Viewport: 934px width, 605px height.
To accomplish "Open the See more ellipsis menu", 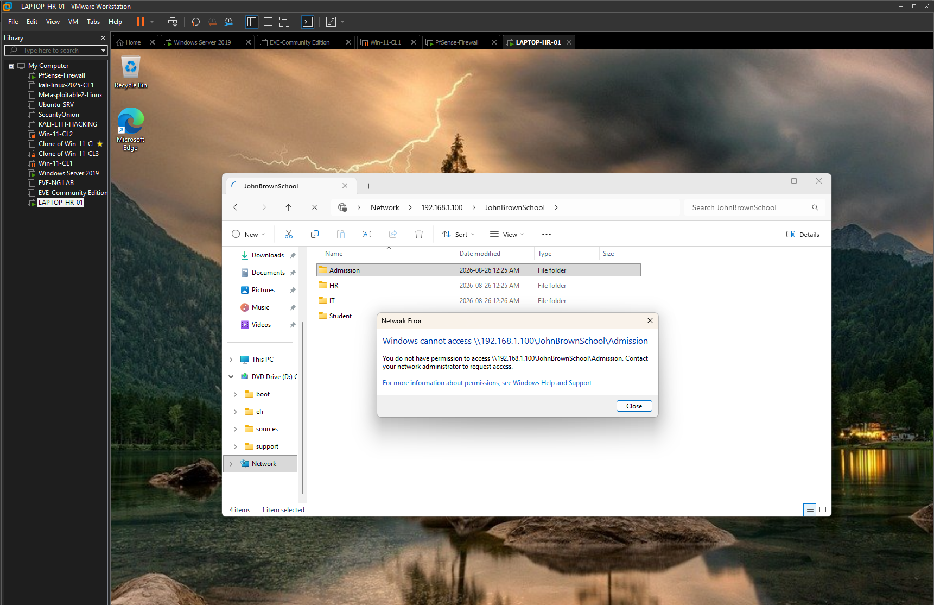I will (547, 235).
